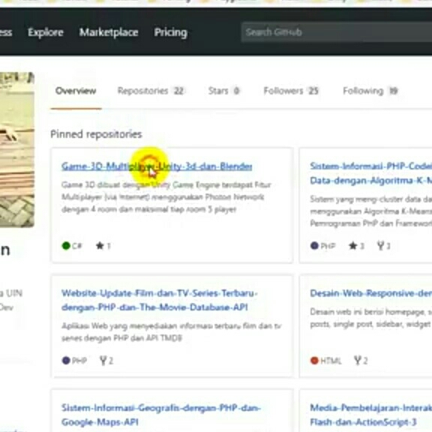
Task: Open the Marketplace menu item
Action: click(109, 32)
